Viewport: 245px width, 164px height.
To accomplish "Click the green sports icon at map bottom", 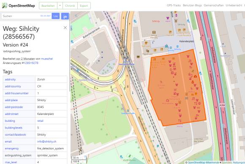I will 130,156.
